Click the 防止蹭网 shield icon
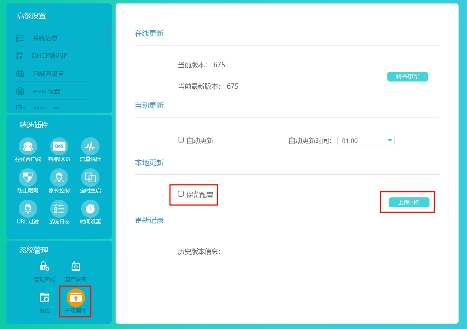This screenshot has width=467, height=329. point(28,177)
